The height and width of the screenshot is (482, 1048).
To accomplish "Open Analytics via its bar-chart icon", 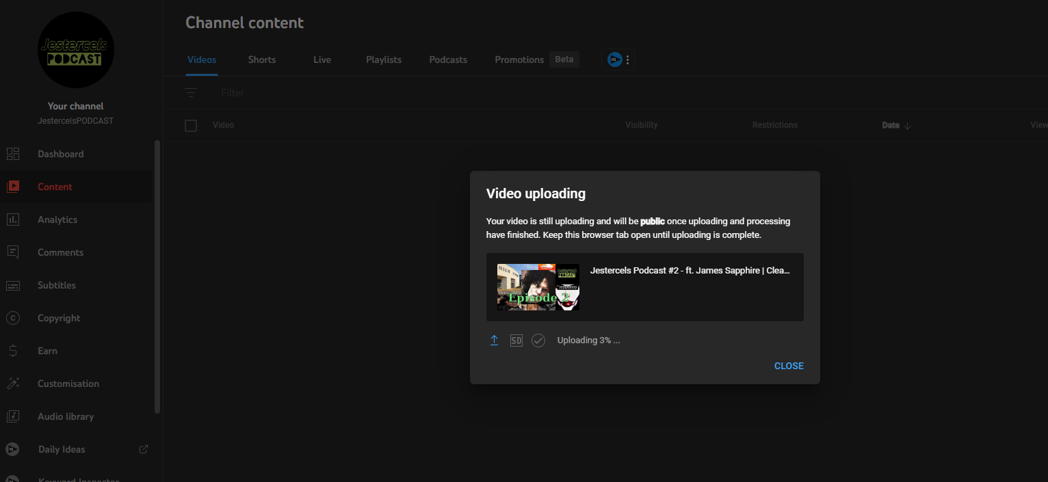I will point(12,219).
